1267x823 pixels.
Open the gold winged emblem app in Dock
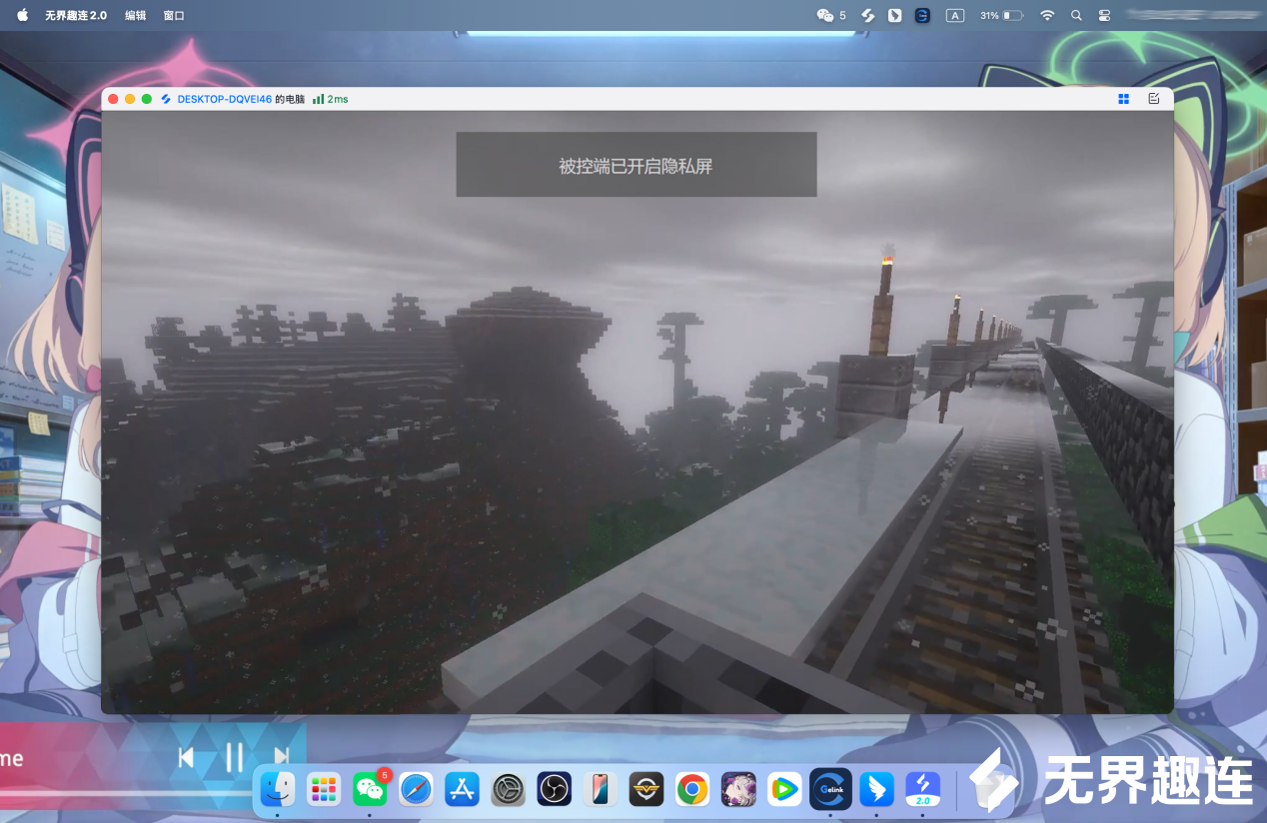coord(646,789)
